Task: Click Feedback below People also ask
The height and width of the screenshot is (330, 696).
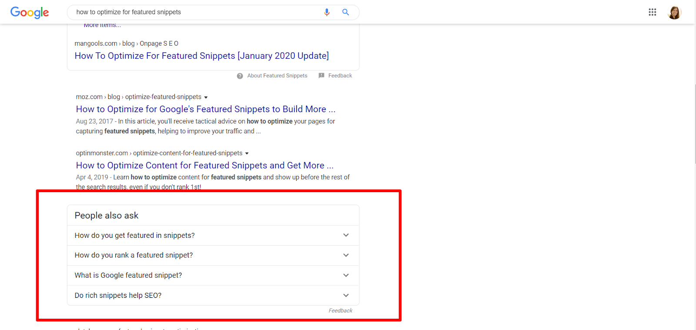Action: [x=340, y=310]
